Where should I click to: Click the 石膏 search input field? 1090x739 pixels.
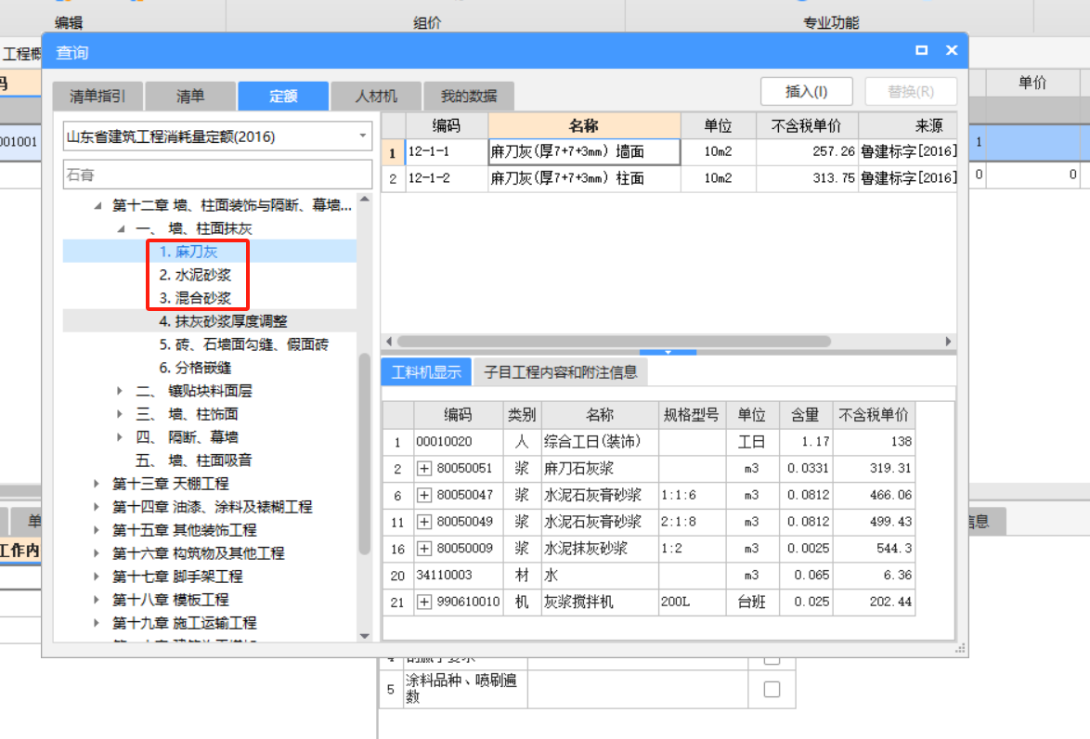(217, 175)
